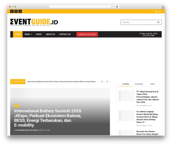The image size is (172, 146).
Task: Open trending article PT JIExpo Kemayoran
Action: coord(148,97)
